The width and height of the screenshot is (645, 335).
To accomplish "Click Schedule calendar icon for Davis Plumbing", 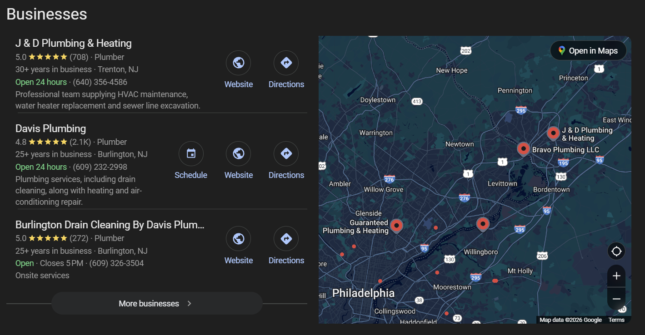I will coord(191,154).
